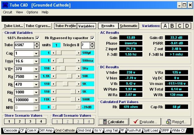194x135 pixels.
Task: Select variation A
Action: (165, 26)
